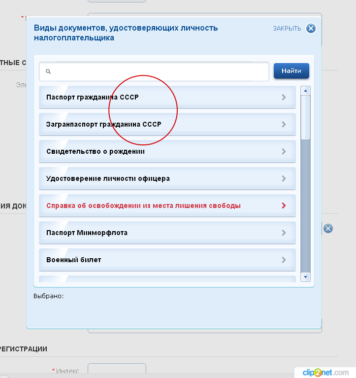Click the list scrollbar thumb
Image resolution: width=356 pixels, height=378 pixels.
point(305,117)
